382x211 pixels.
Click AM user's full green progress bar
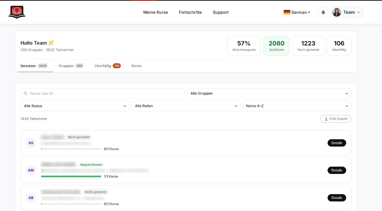click(x=71, y=176)
